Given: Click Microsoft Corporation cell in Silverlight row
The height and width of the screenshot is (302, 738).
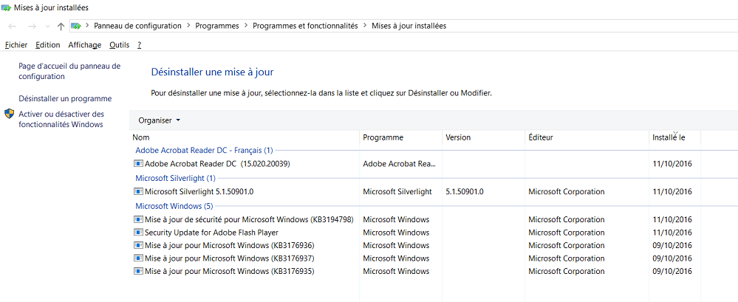Looking at the screenshot, I should (x=566, y=191).
